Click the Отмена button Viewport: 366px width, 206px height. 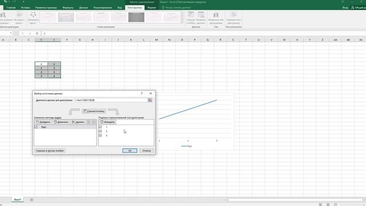146,150
